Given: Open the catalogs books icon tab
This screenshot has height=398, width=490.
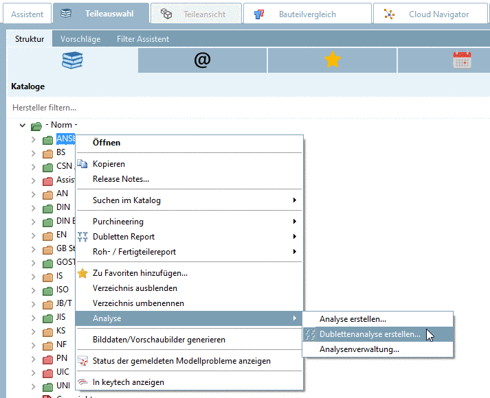Looking at the screenshot, I should coord(72,60).
